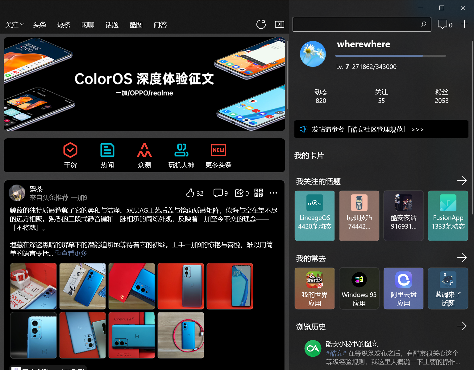Open the 酷安社区管理规范 notice link
474x370 pixels.
tap(381, 129)
